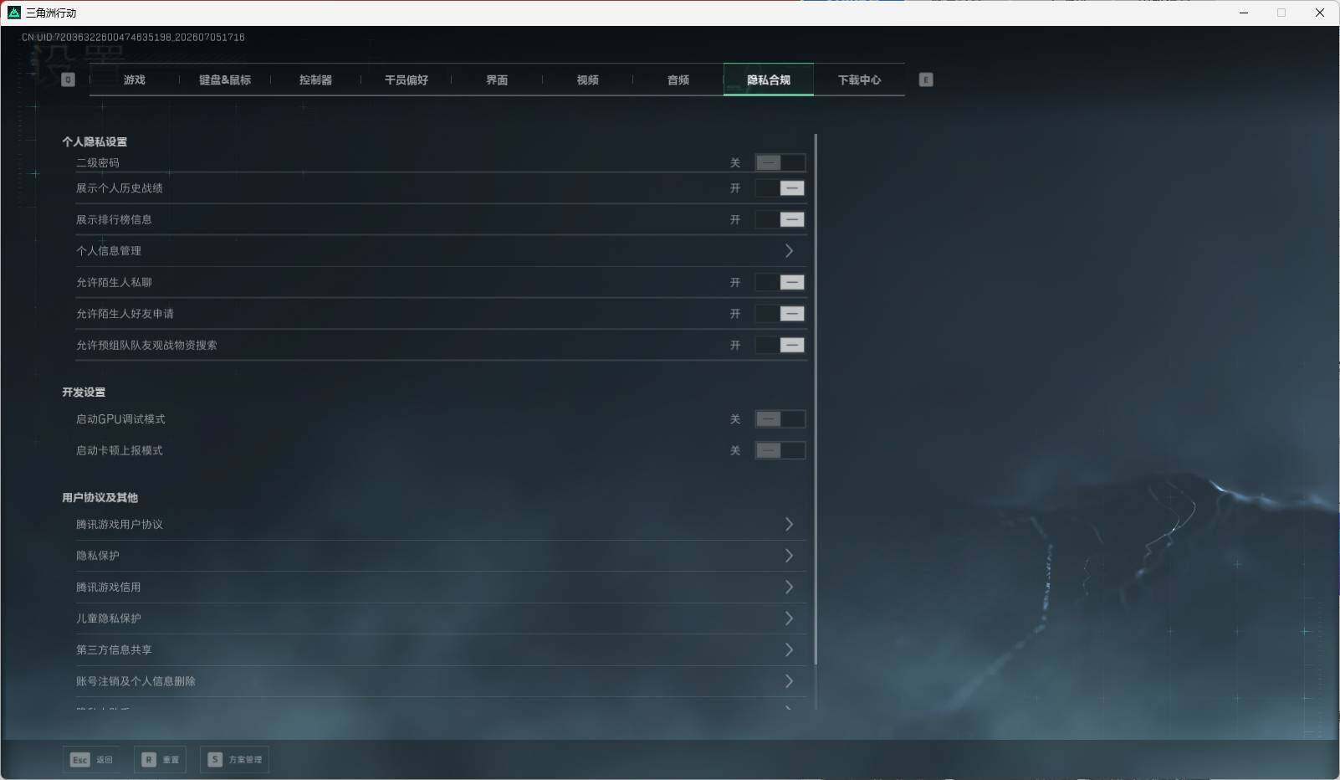Click the Esc key icon for 返回

[79, 760]
